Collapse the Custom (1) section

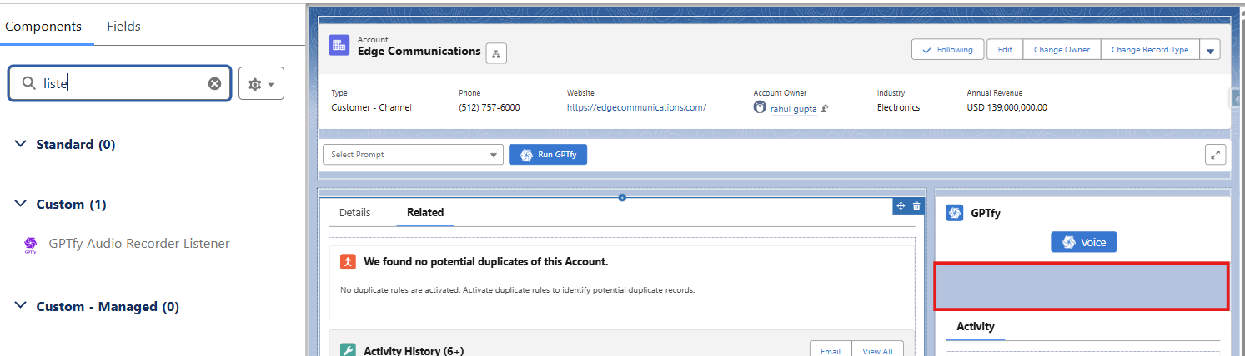(22, 204)
